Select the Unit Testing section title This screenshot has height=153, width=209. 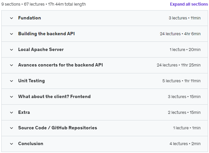[x=31, y=81]
